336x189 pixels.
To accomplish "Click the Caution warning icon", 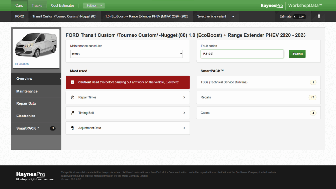I will pyautogui.click(x=73, y=82).
